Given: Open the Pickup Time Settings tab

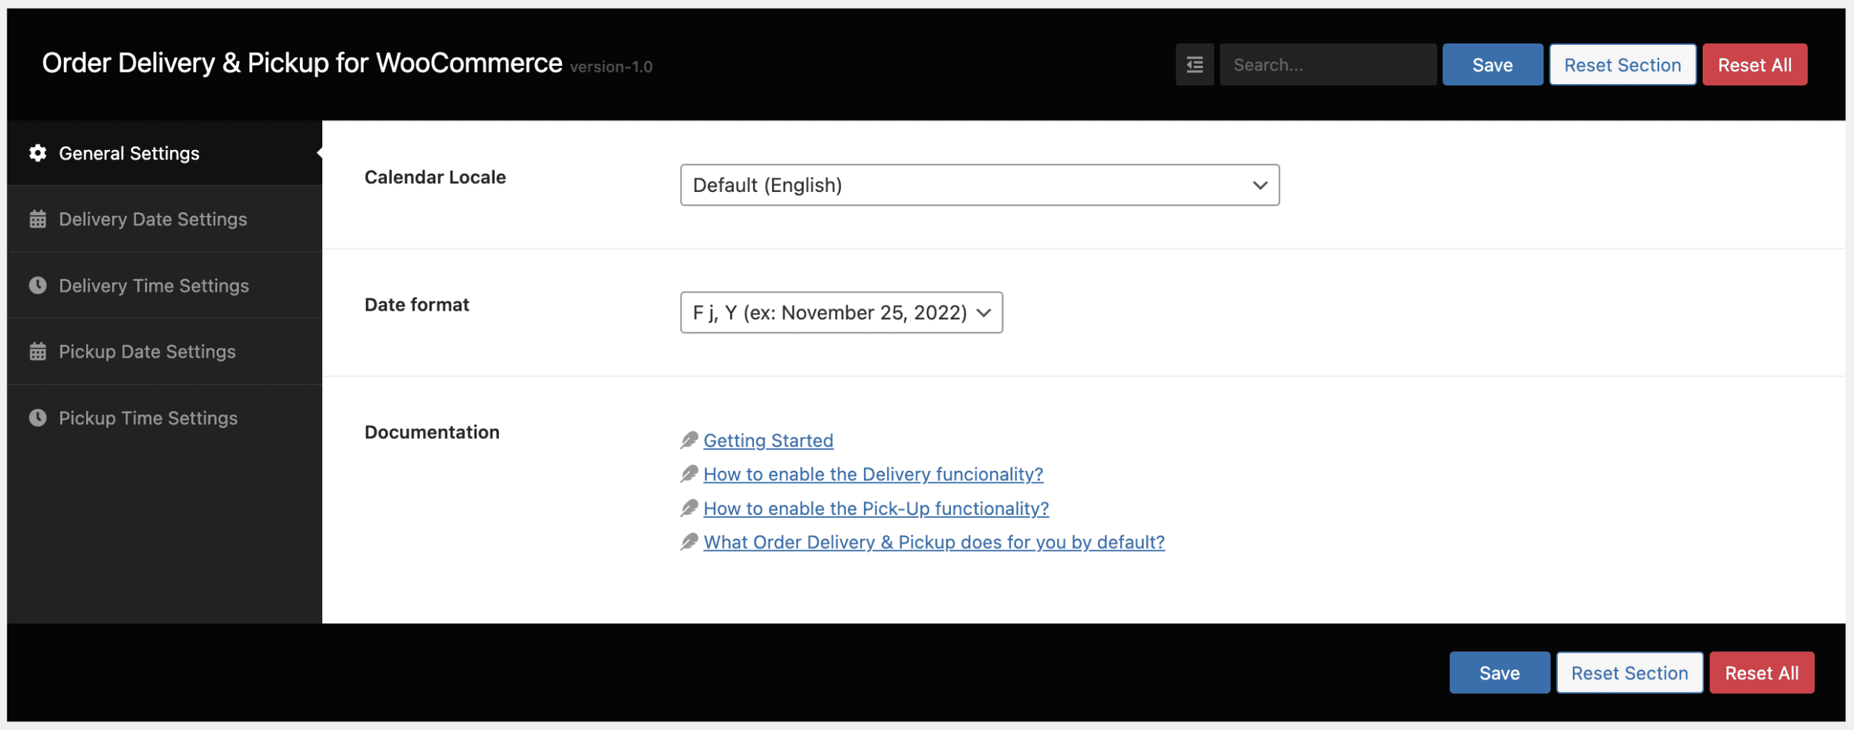Looking at the screenshot, I should point(148,419).
